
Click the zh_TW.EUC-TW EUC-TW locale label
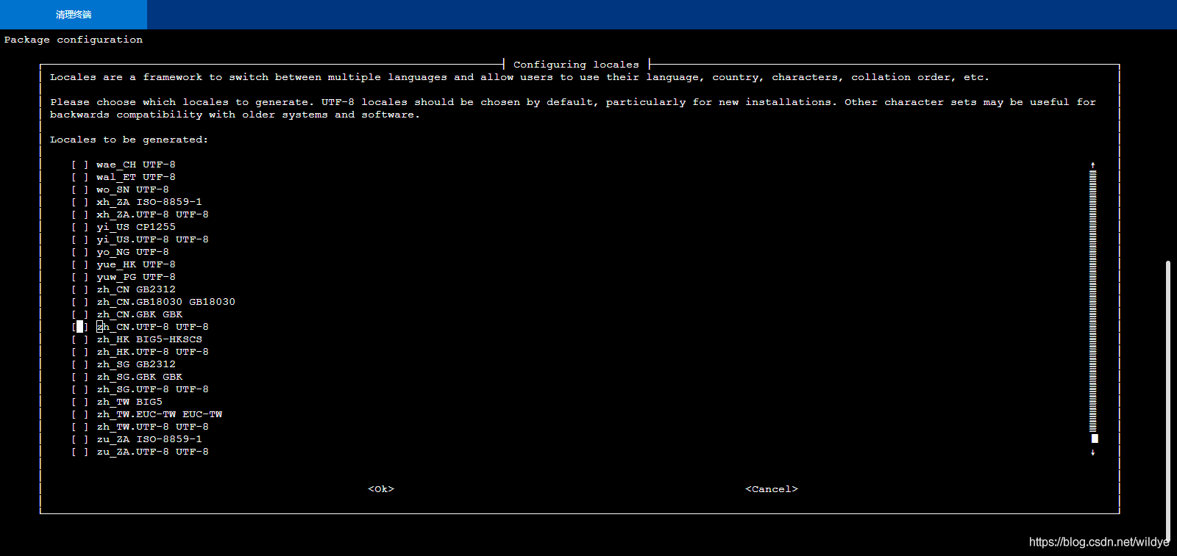pyautogui.click(x=159, y=414)
